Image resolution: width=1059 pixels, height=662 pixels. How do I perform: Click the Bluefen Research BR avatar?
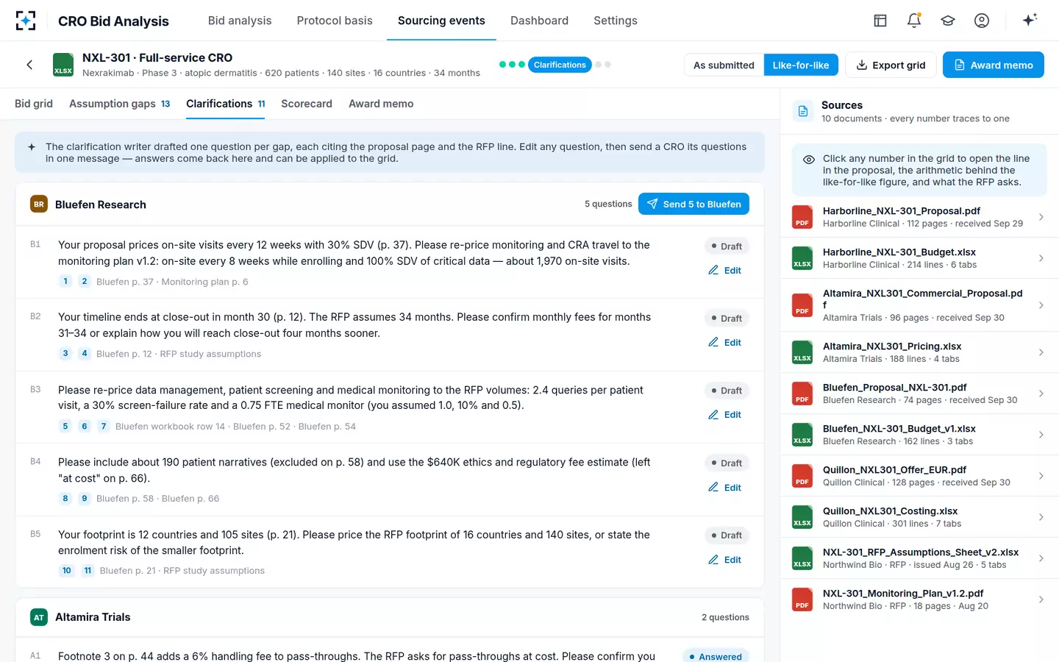(x=39, y=204)
